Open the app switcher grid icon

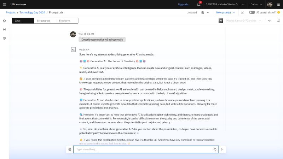coord(278,4)
